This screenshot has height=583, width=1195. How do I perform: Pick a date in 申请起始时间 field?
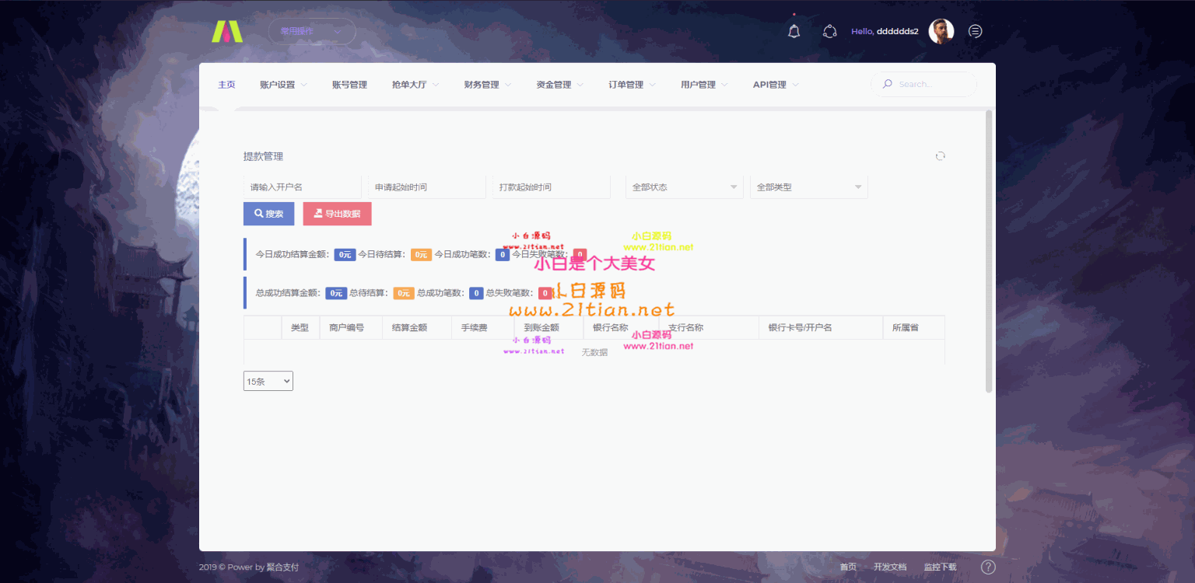pos(427,187)
